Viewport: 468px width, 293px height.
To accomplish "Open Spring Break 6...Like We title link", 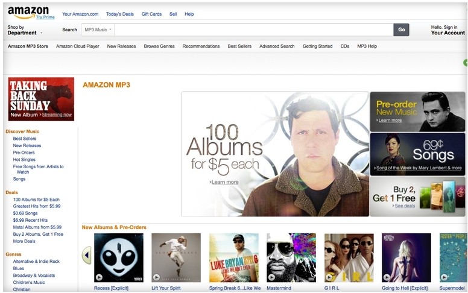I will (235, 288).
